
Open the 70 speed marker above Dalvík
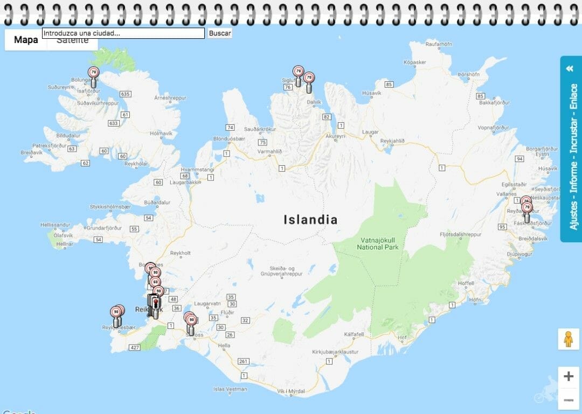click(x=309, y=82)
